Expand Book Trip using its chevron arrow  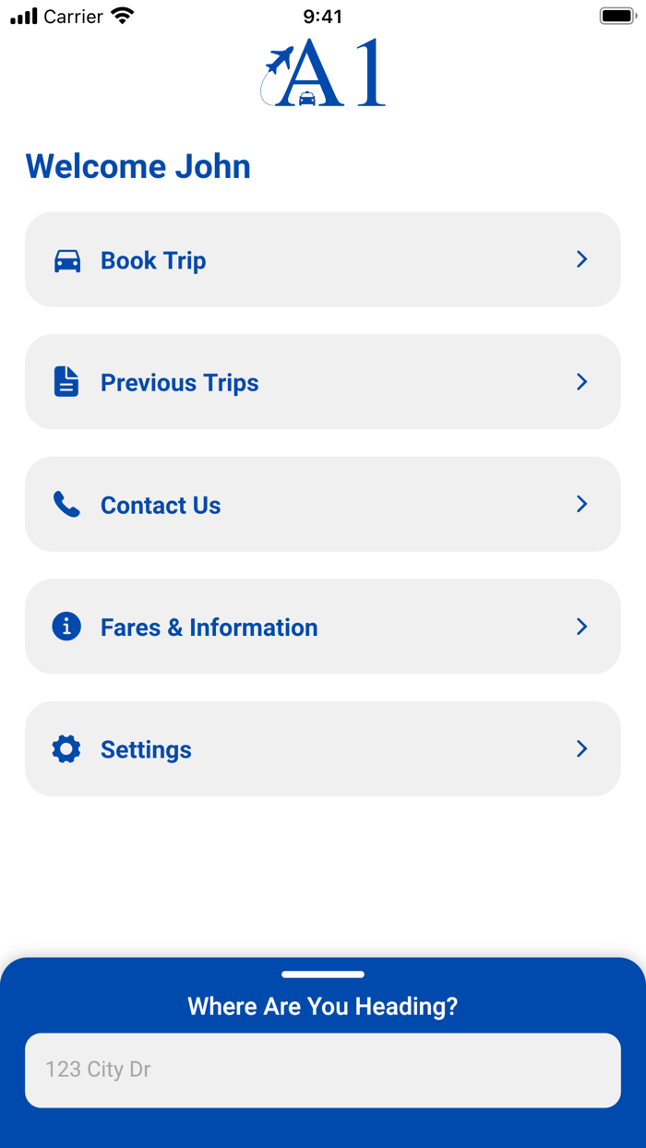tap(582, 259)
